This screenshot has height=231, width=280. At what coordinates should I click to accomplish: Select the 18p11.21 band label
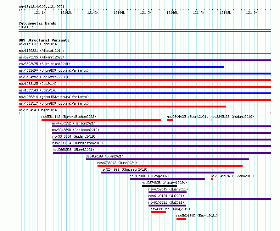[x=26, y=27]
